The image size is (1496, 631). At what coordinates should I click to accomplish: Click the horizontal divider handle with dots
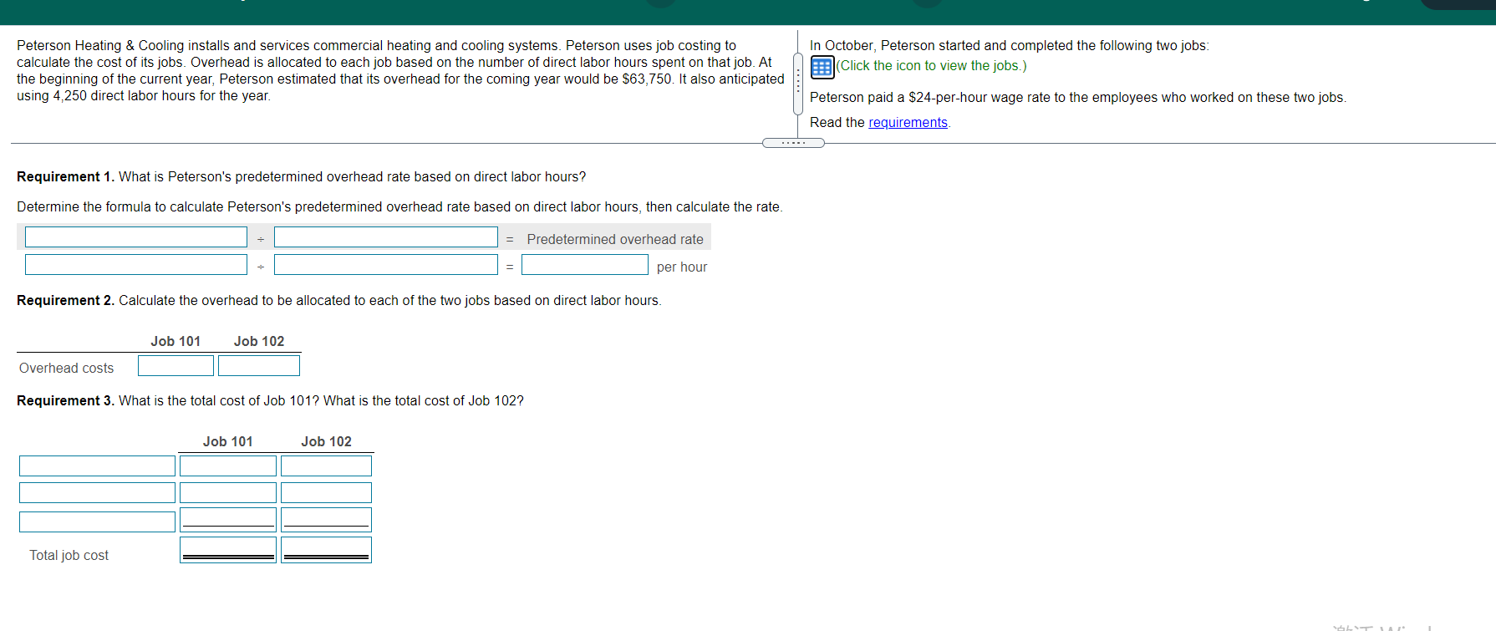pyautogui.click(x=793, y=143)
